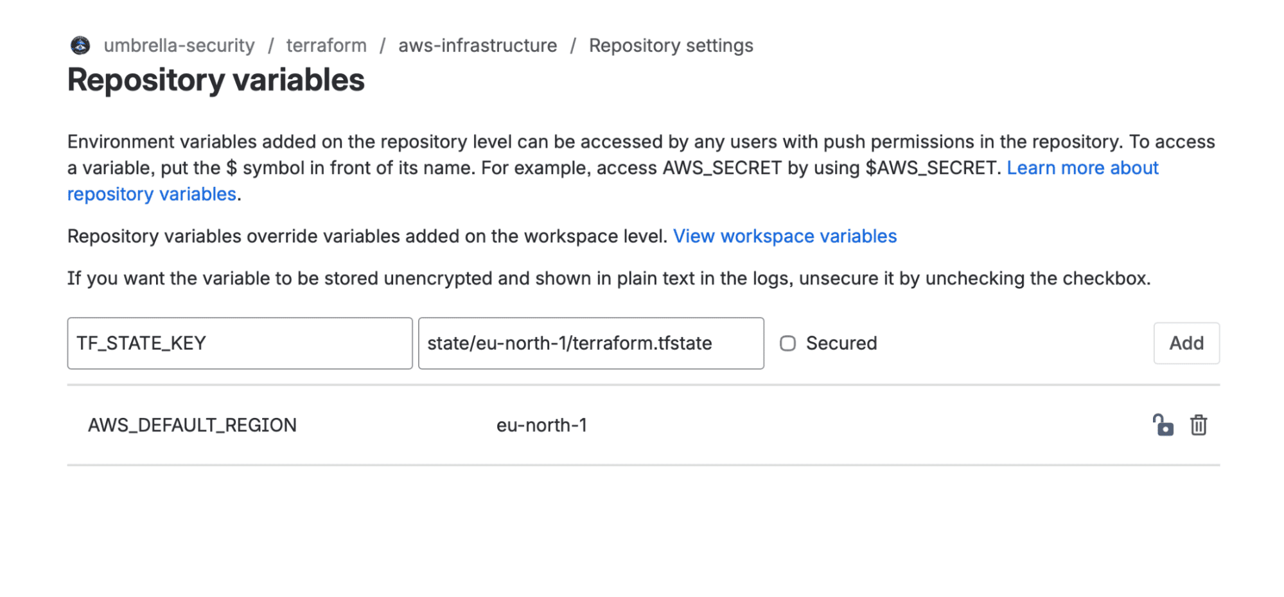Delete AWS_DEFAULT_REGION using the trash icon
Image resolution: width=1284 pixels, height=597 pixels.
pyautogui.click(x=1198, y=425)
